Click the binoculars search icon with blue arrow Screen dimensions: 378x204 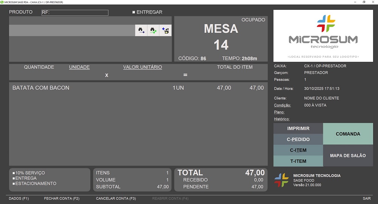(141, 31)
